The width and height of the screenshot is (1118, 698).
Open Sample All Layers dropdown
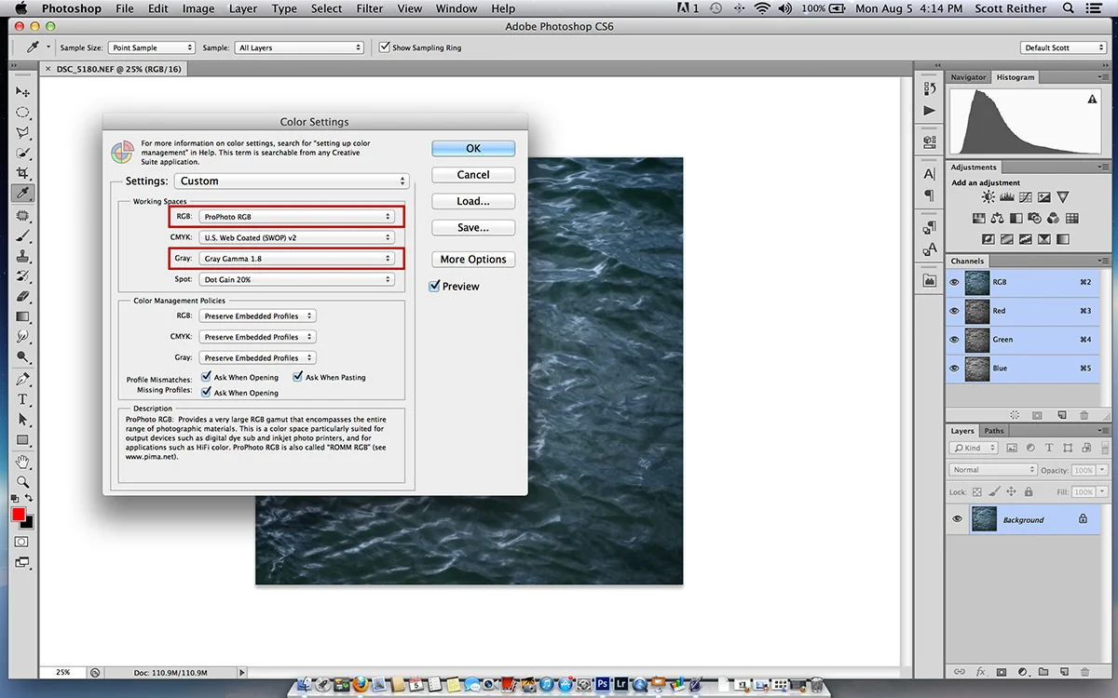coord(299,47)
